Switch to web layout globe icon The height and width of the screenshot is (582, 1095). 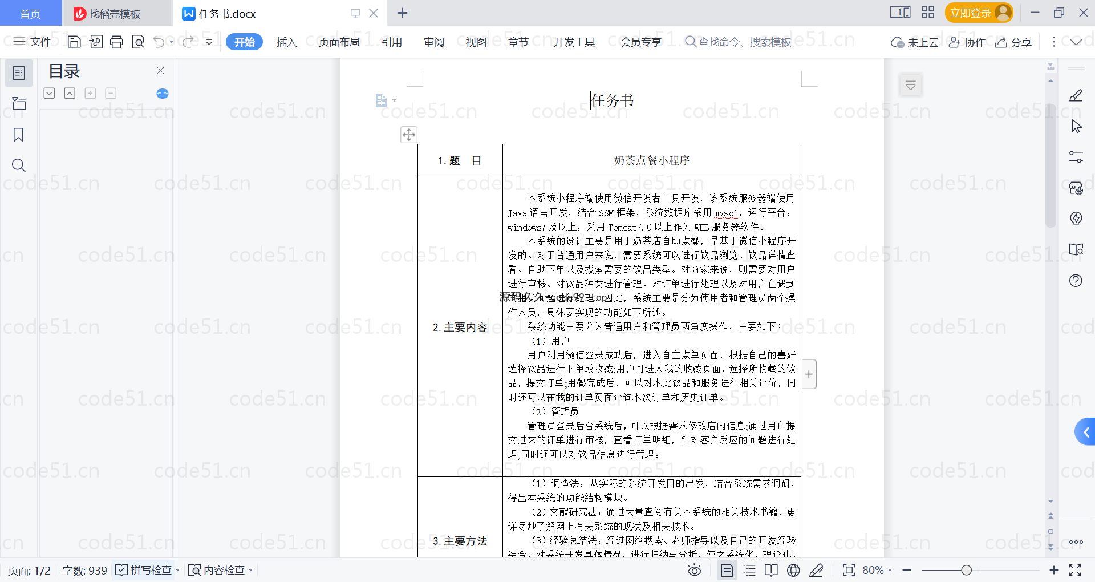point(793,570)
